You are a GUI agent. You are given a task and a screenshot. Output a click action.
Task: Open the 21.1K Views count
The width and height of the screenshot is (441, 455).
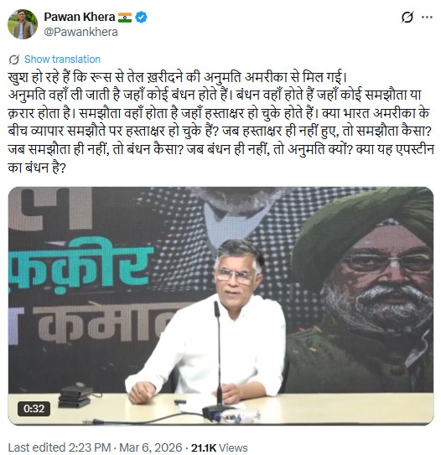[219, 447]
